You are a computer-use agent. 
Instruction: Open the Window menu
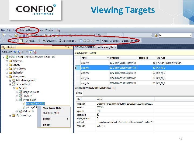[x=49, y=30]
